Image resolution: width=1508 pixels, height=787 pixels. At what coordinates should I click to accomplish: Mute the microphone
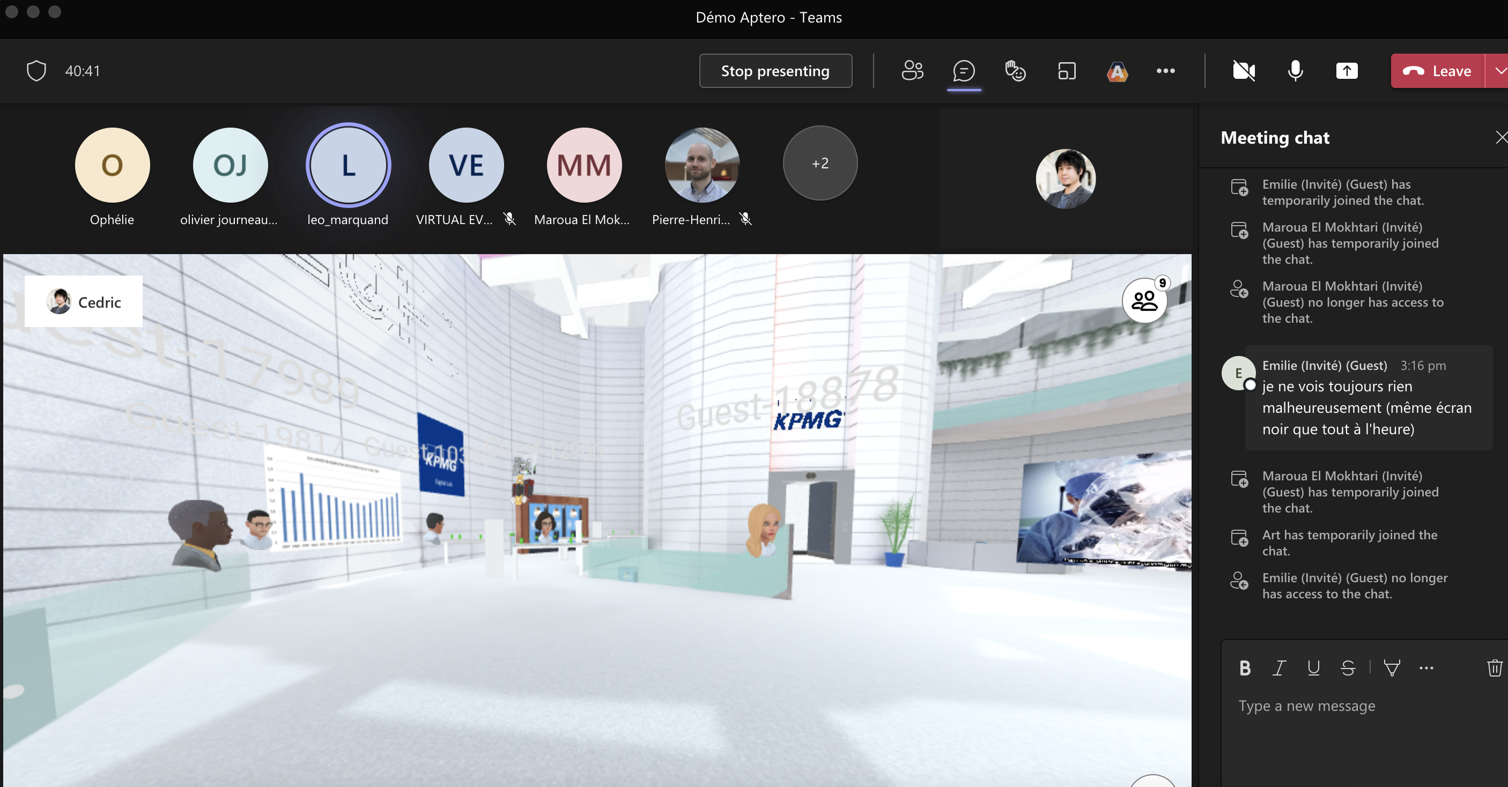point(1295,71)
